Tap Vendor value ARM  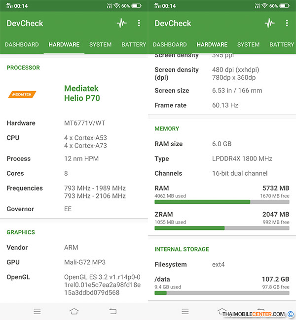[71, 247]
